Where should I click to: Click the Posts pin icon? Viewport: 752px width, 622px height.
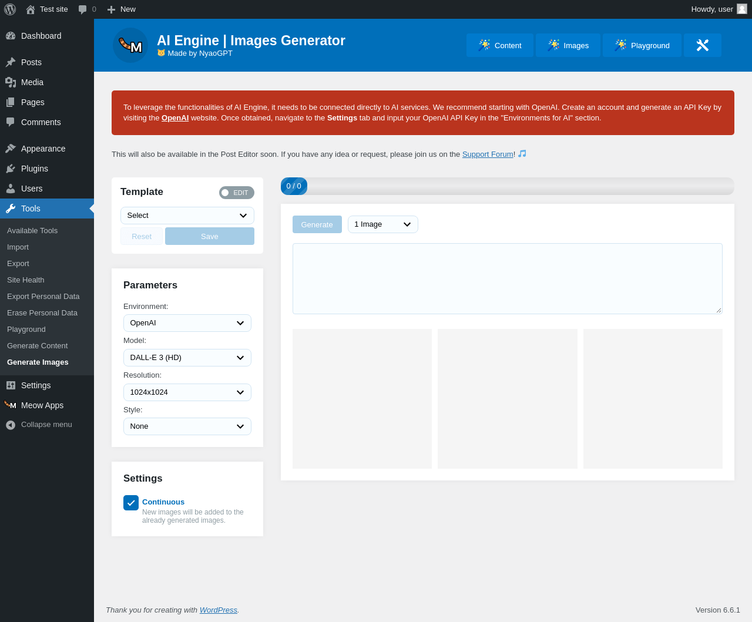pos(11,62)
